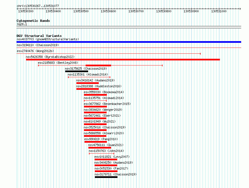Click the right arrowhead of the ruler
The height and width of the screenshot is (188, 249).
click(x=240, y=9)
